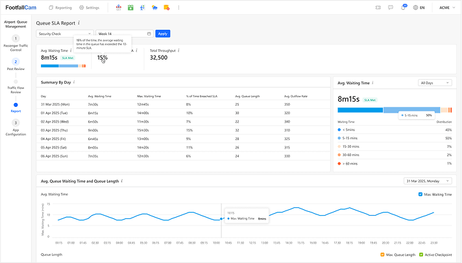The width and height of the screenshot is (462, 263).
Task: Click the 32,500 total throughput value
Action: pos(158,58)
